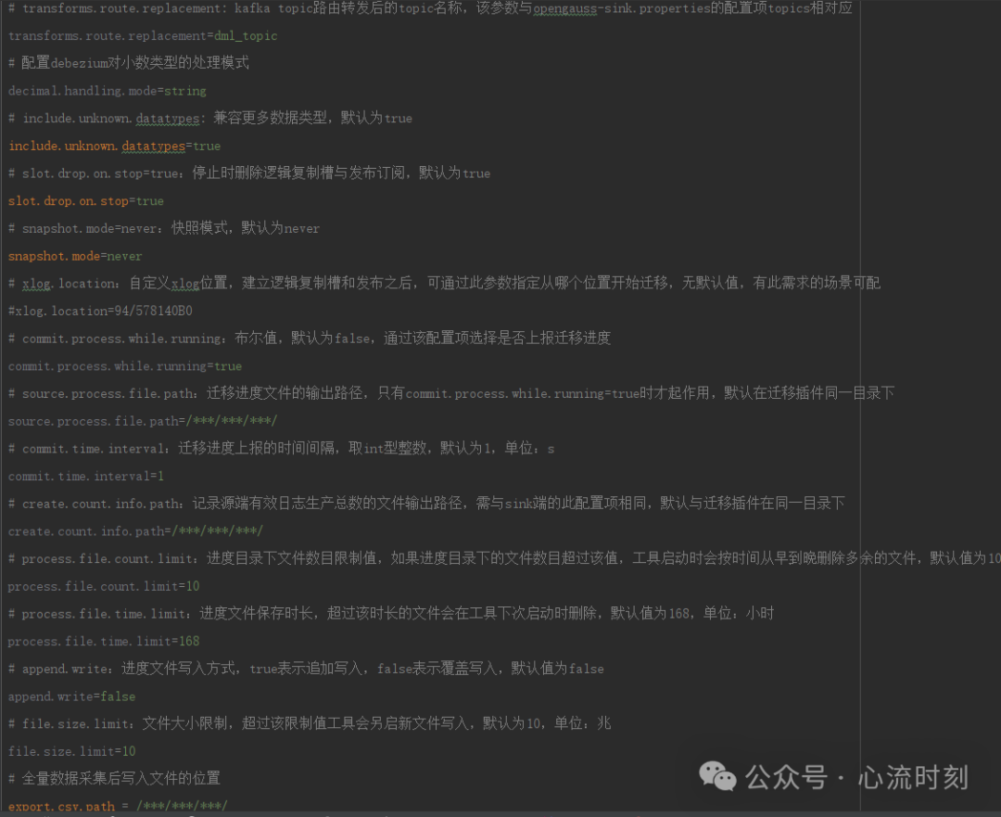This screenshot has width=1001, height=817.
Task: Click commit.time.interval=1 line
Action: (86, 476)
